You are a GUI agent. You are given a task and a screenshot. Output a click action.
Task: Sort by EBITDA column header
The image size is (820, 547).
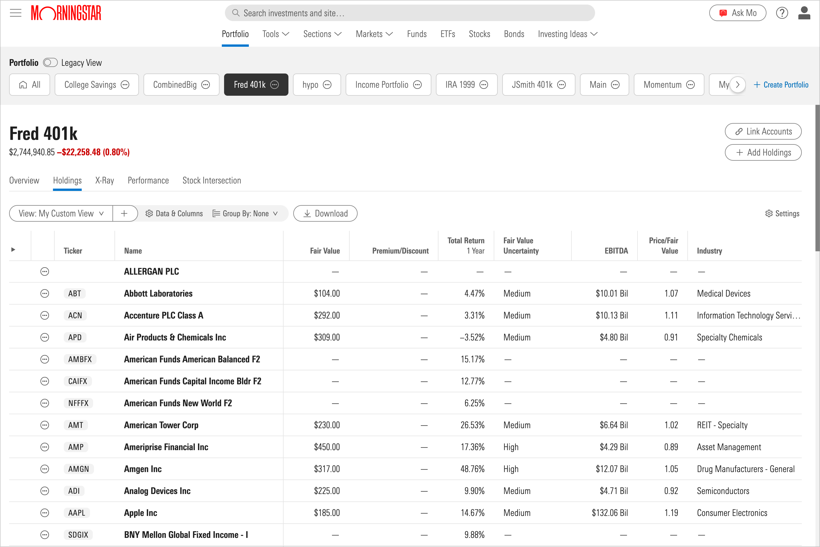(616, 251)
